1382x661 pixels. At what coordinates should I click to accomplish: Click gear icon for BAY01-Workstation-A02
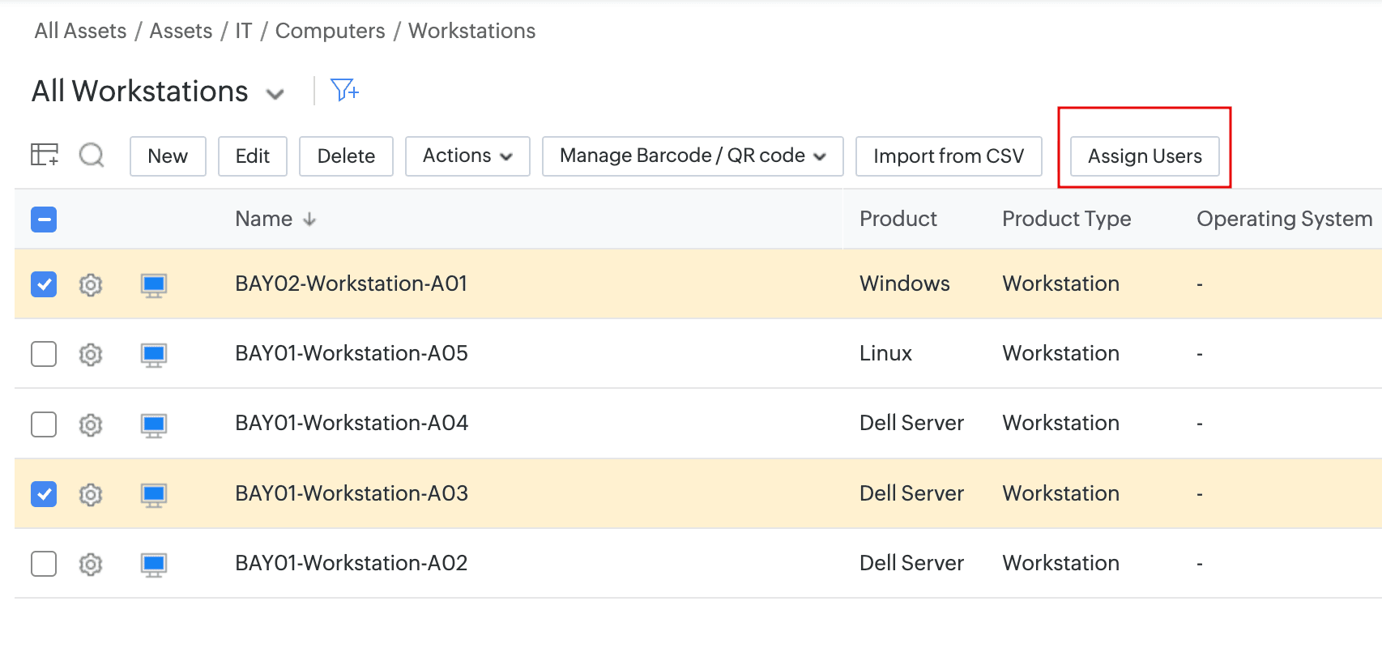(91, 564)
